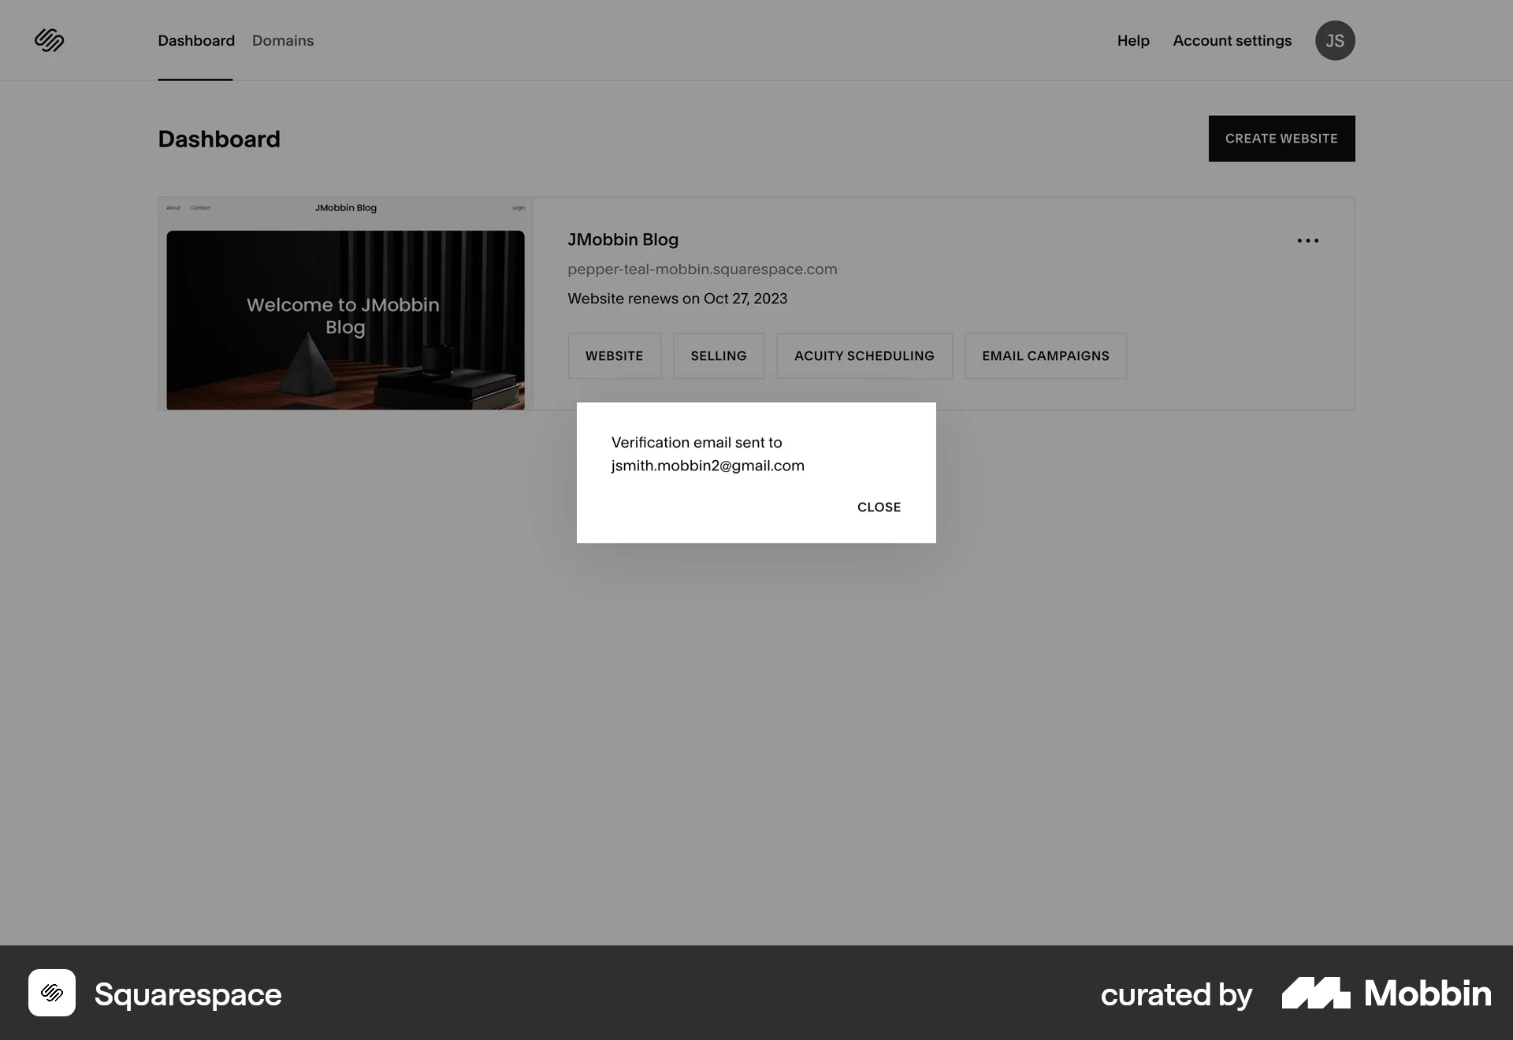
Task: Open Account settings
Action: (x=1232, y=40)
